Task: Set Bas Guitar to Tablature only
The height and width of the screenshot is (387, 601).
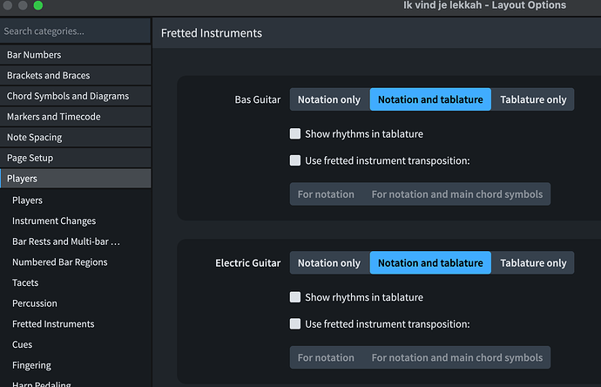Action: pos(533,99)
